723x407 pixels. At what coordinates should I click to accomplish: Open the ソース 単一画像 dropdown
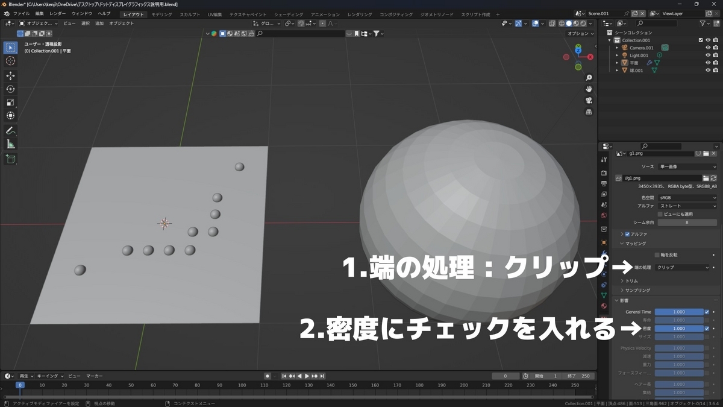click(687, 167)
